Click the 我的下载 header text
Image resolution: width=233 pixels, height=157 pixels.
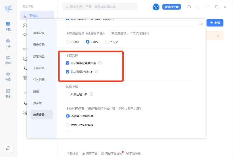28,6
